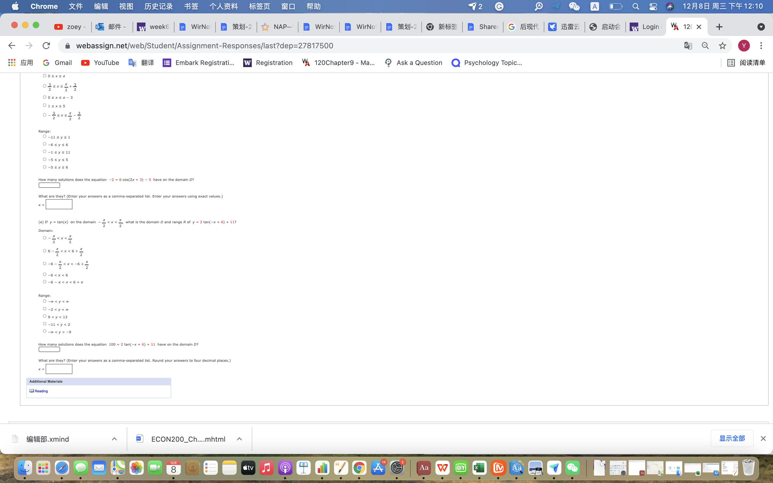The image size is (773, 483).
Task: Click the Chrome three-dot menu icon
Action: tap(761, 46)
